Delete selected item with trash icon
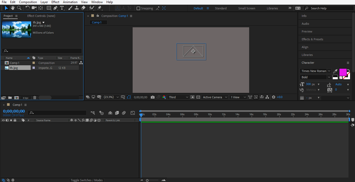Image resolution: width=355 pixels, height=182 pixels. coord(35,98)
